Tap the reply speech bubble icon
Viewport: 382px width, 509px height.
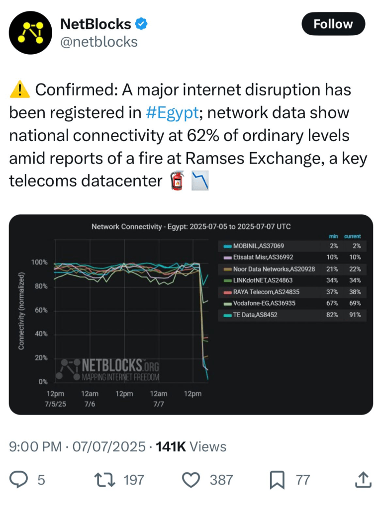[19, 480]
